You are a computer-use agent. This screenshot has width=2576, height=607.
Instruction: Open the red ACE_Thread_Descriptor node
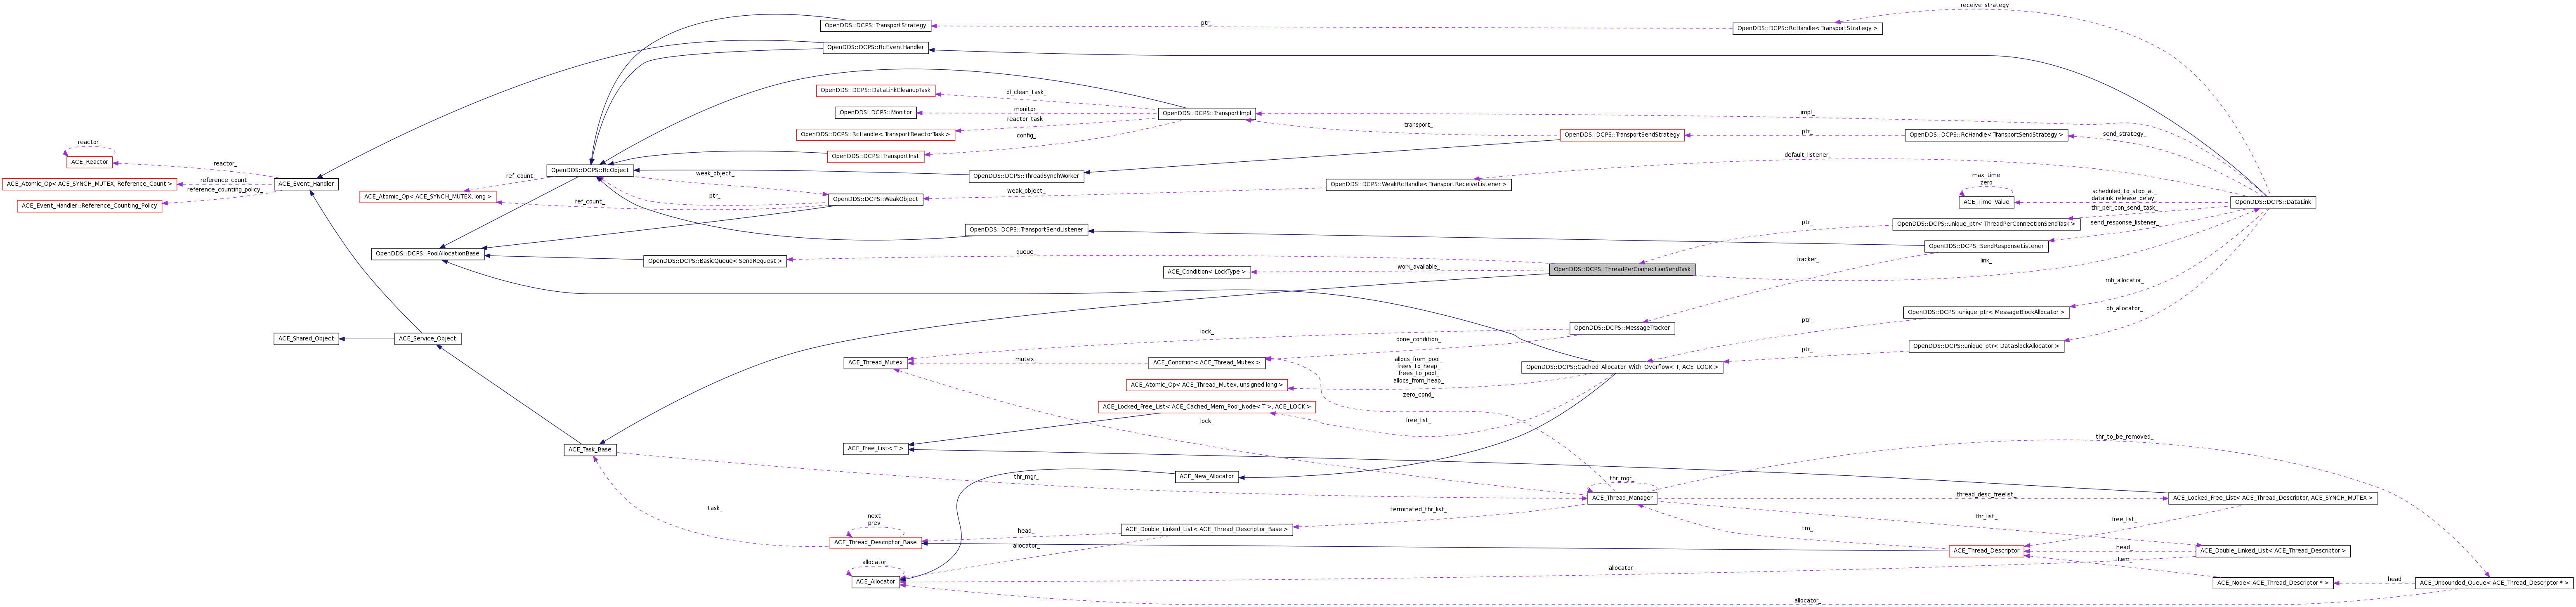click(1986, 551)
